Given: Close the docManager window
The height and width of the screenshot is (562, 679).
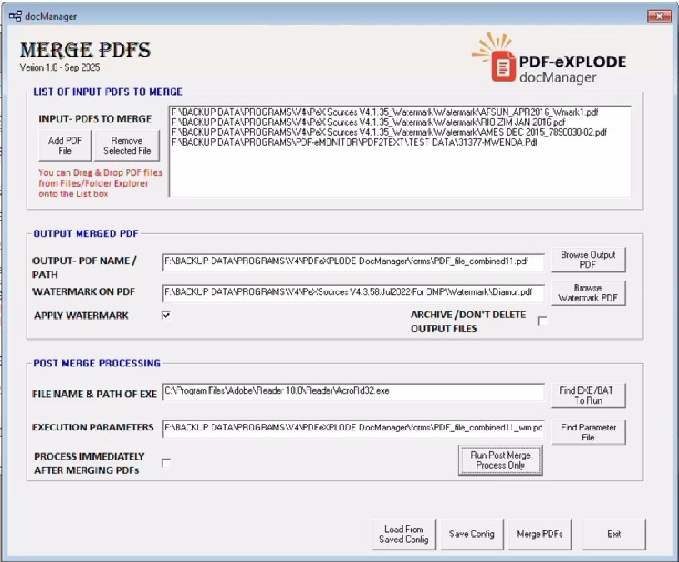Looking at the screenshot, I should point(658,16).
